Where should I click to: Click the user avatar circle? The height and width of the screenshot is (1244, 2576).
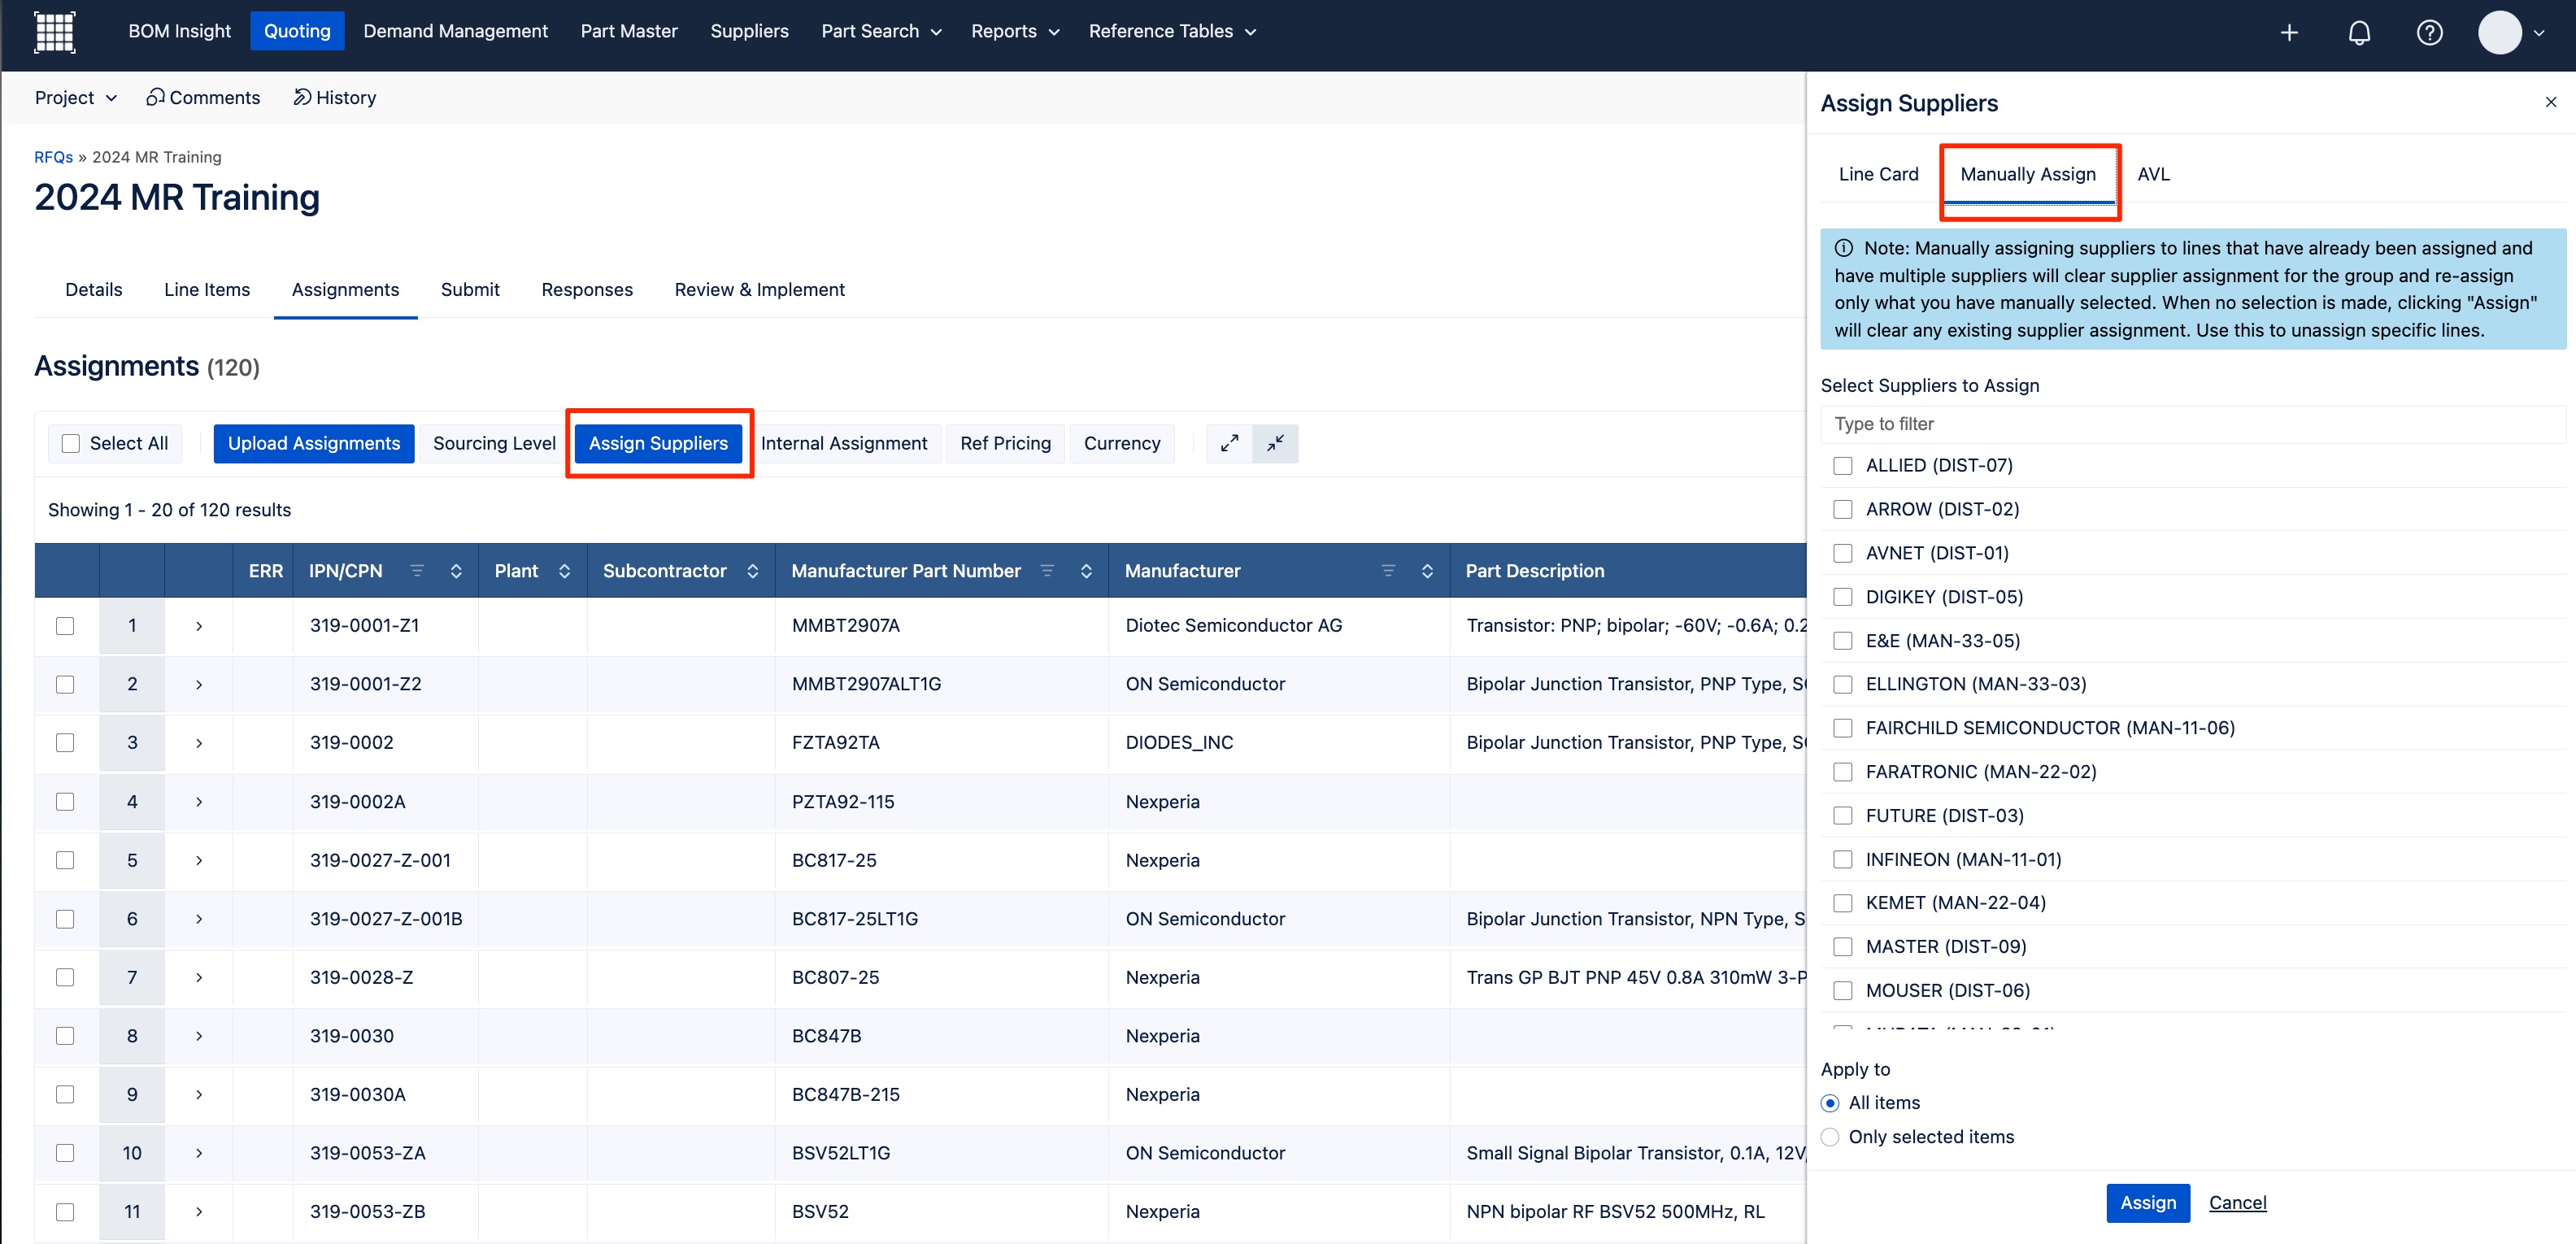click(2499, 32)
